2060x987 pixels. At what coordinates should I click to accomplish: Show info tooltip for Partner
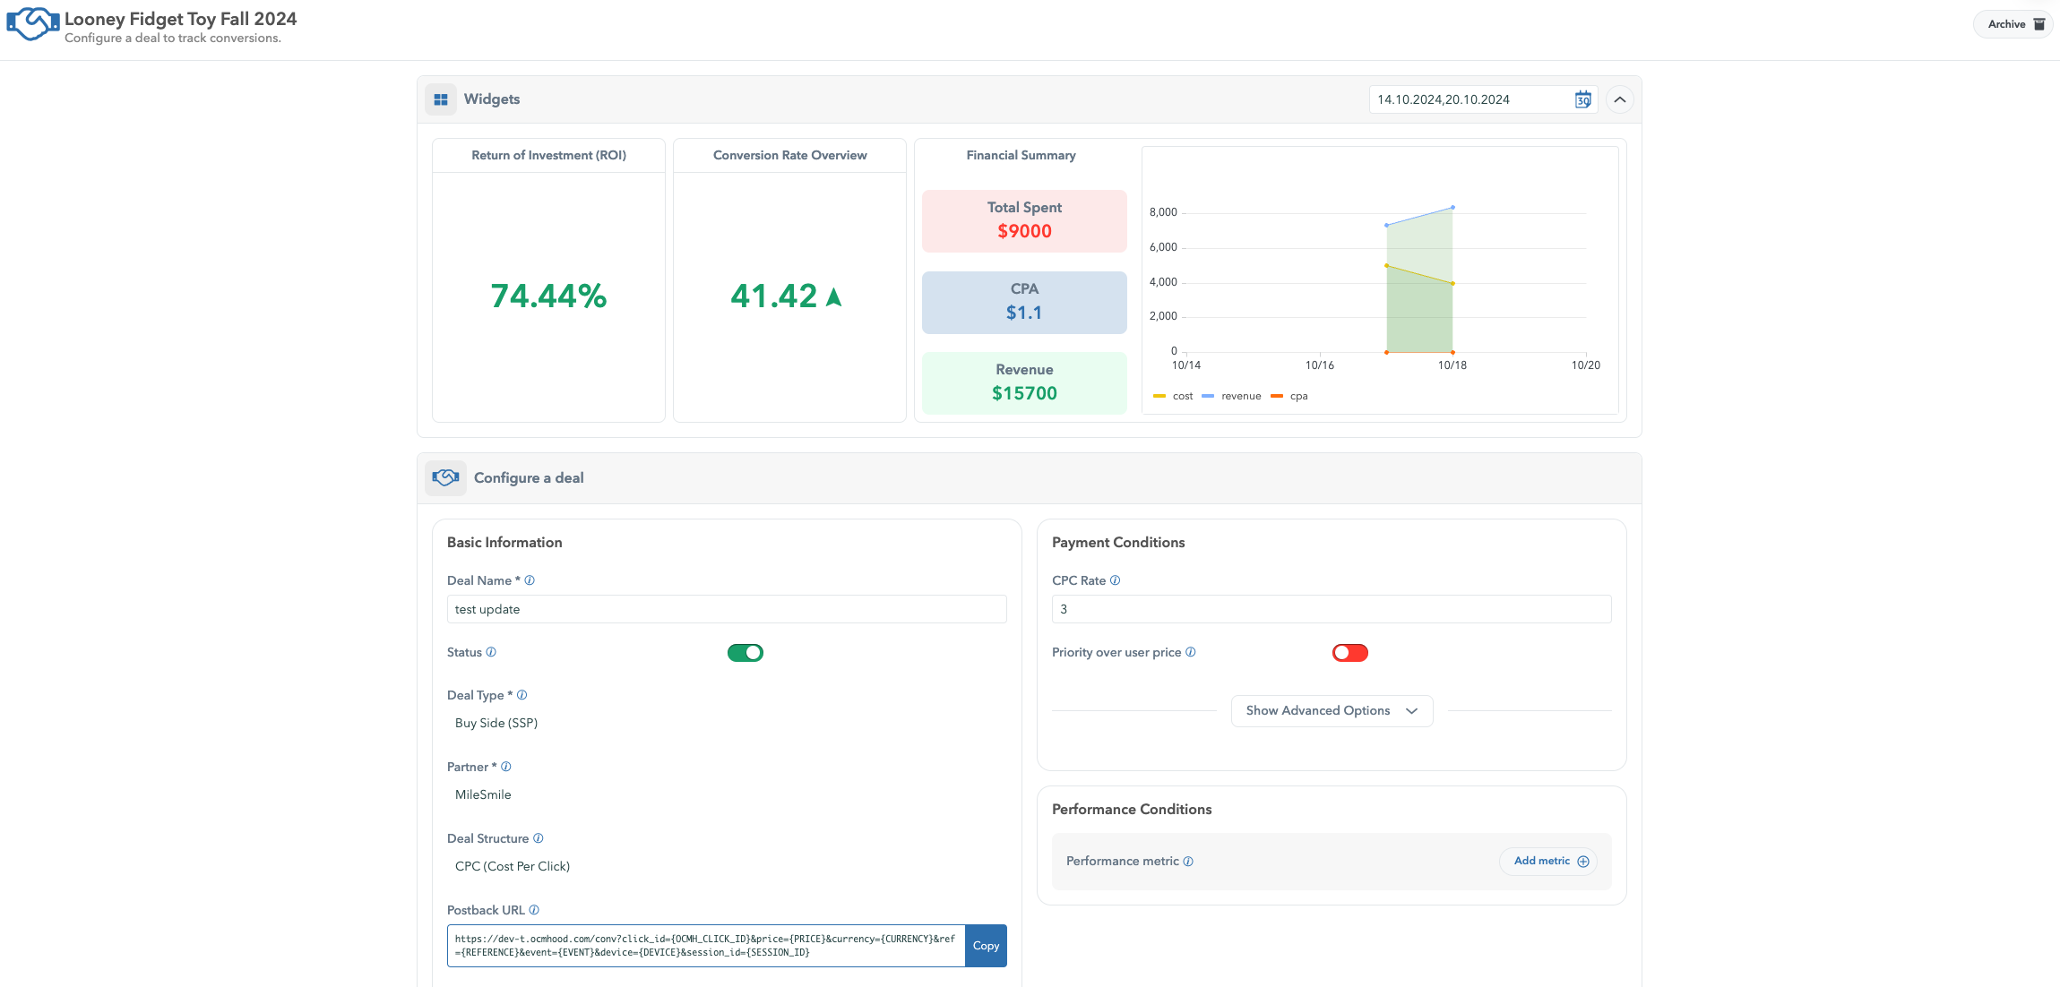point(506,767)
